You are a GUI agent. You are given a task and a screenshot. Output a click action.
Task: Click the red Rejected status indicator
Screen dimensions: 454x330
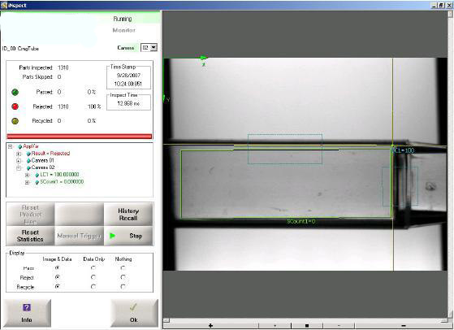tap(15, 106)
